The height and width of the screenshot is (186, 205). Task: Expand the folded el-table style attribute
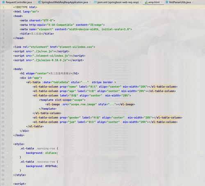click(85, 82)
